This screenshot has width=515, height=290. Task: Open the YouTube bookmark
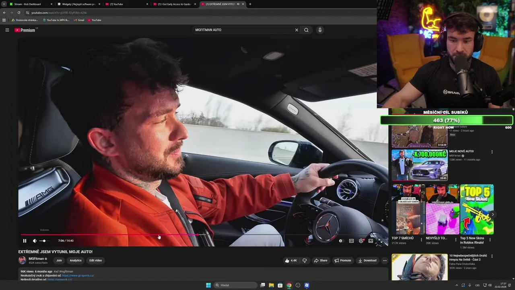pyautogui.click(x=94, y=20)
